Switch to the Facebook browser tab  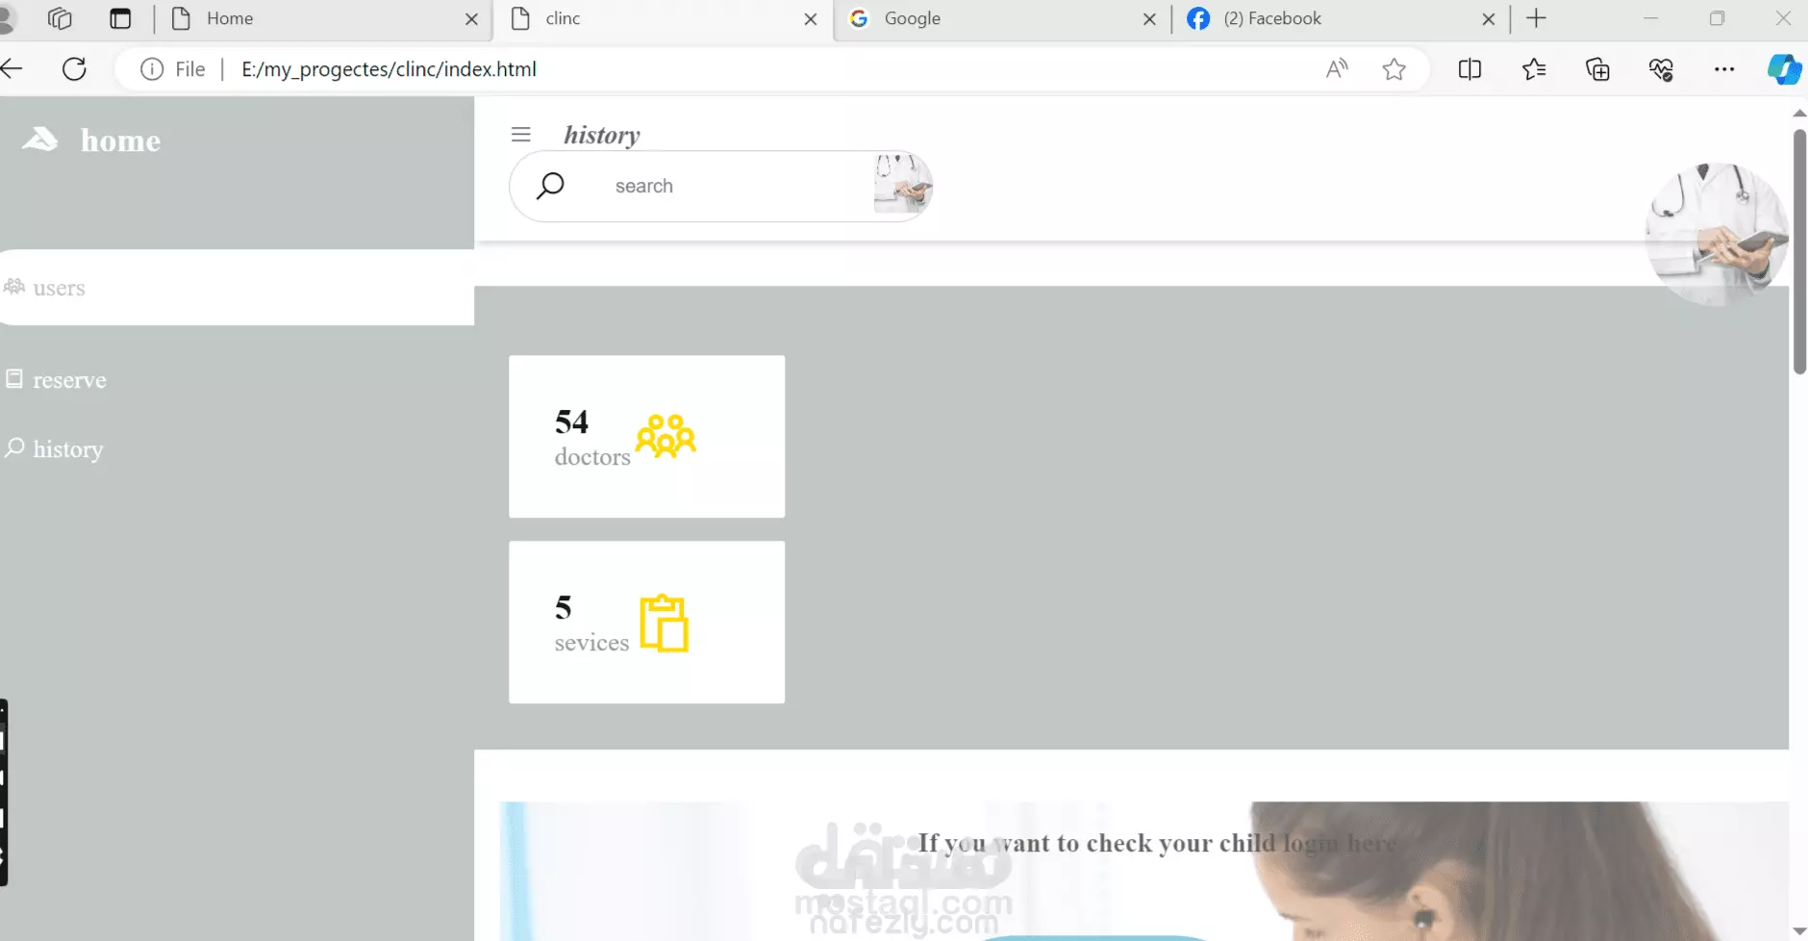1342,19
